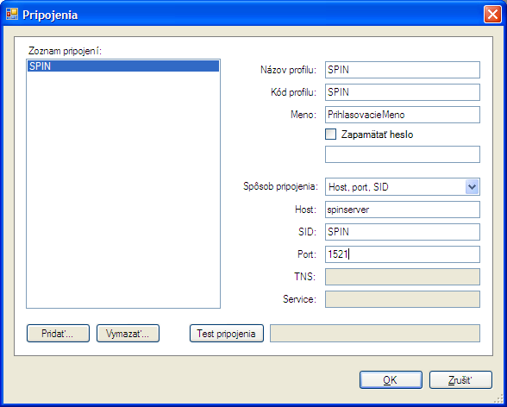Click the Pridať... button
The image size is (507, 407).
click(59, 334)
